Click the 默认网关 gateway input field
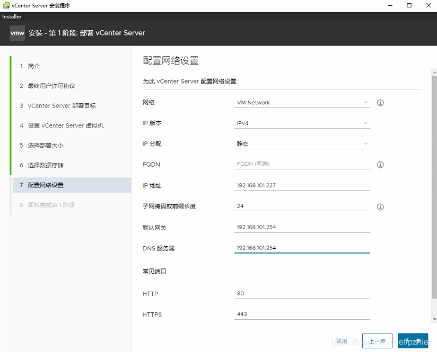This screenshot has height=352, width=437. point(302,227)
